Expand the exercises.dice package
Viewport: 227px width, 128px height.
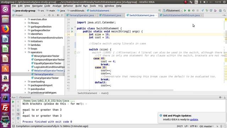25,19
